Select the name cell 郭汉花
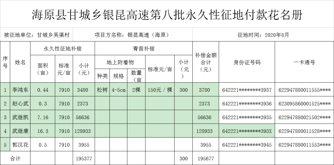334x165 pixels. tap(20, 145)
